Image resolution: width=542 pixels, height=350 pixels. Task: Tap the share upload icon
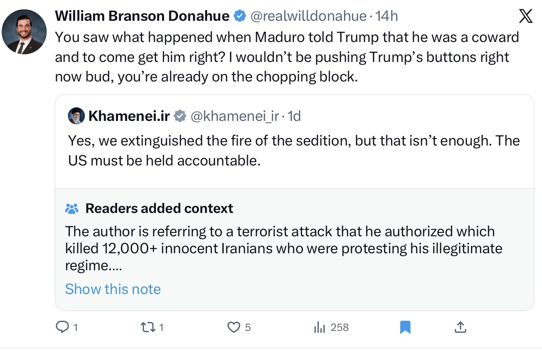[461, 327]
